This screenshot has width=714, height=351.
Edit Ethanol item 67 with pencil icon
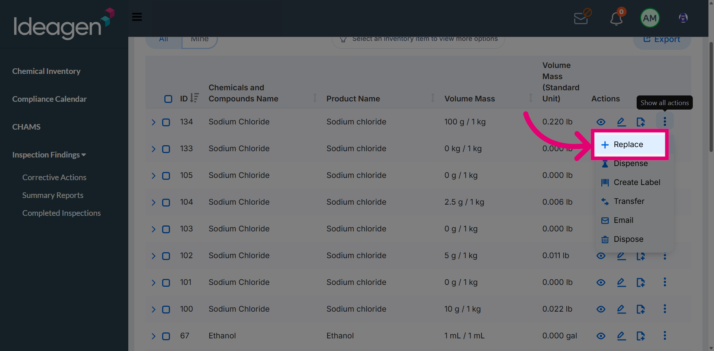tap(621, 336)
